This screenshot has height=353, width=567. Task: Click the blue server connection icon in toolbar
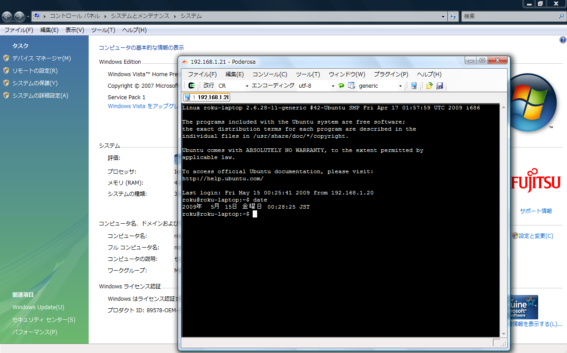point(414,85)
